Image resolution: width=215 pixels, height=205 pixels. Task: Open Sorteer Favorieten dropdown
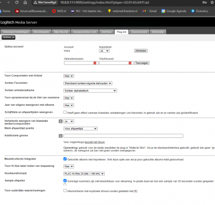tap(88, 83)
